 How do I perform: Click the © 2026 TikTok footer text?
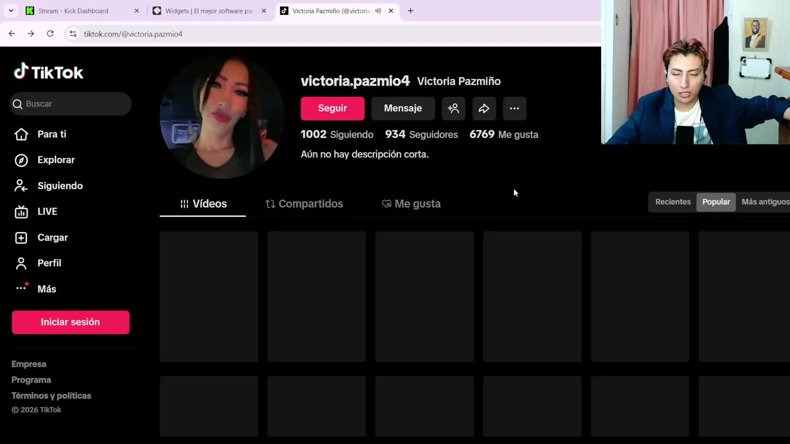point(36,410)
